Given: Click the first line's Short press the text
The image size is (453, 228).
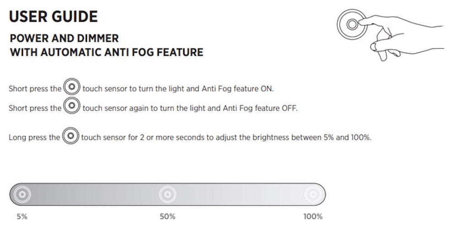Looking at the screenshot, I should (x=35, y=88).
